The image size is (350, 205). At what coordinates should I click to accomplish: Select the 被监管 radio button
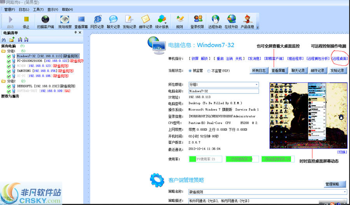[x=190, y=71]
